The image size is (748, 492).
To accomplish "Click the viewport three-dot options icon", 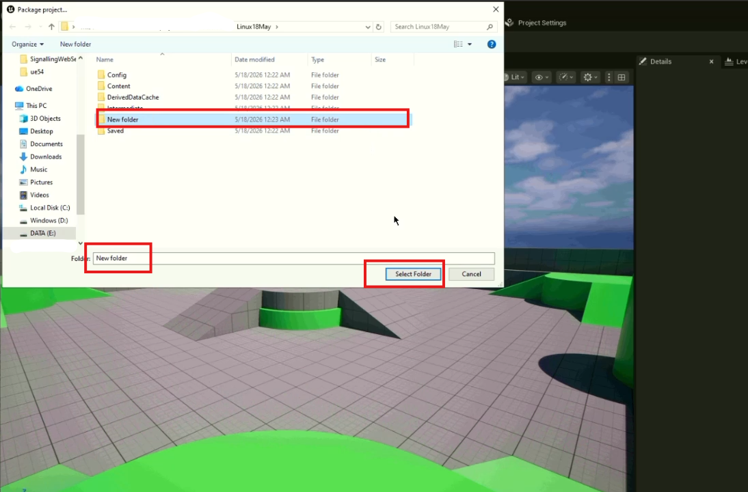I will point(609,77).
